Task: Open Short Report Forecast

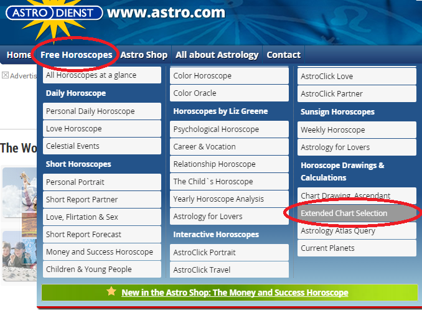Action: pos(102,235)
